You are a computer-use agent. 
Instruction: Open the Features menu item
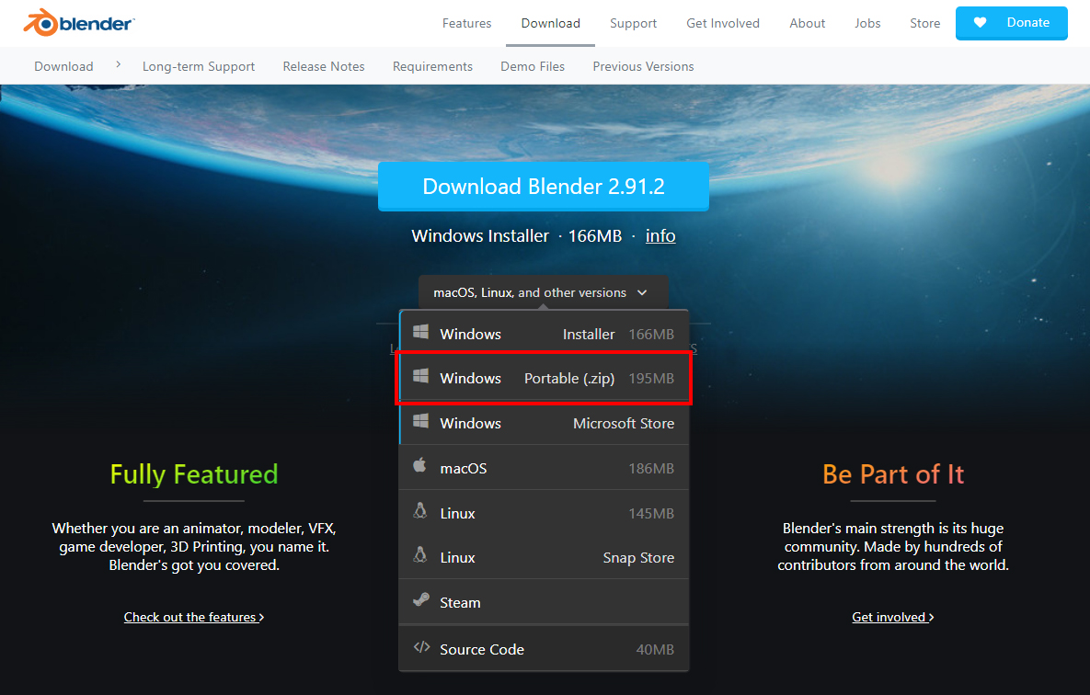pyautogui.click(x=466, y=23)
